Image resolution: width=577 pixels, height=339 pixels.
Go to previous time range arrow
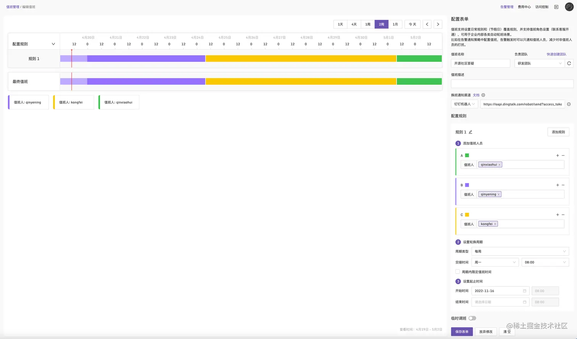pyautogui.click(x=427, y=24)
